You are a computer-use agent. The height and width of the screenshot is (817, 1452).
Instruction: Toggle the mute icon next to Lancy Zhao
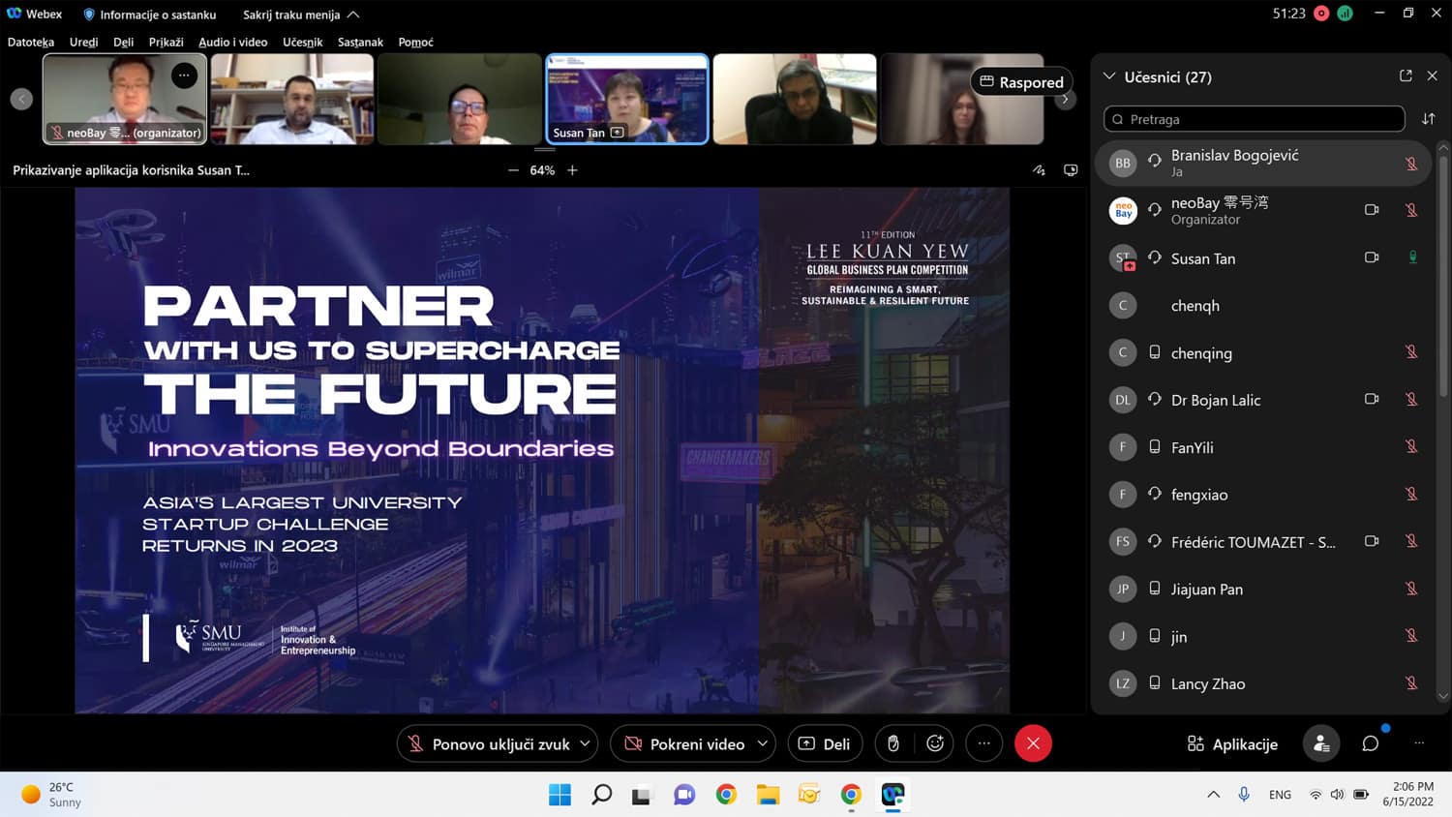(x=1411, y=683)
